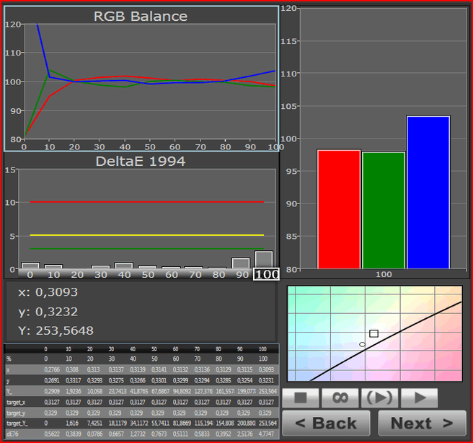Click the Stop square icon button
This screenshot has width=473, height=443.
tap(301, 398)
